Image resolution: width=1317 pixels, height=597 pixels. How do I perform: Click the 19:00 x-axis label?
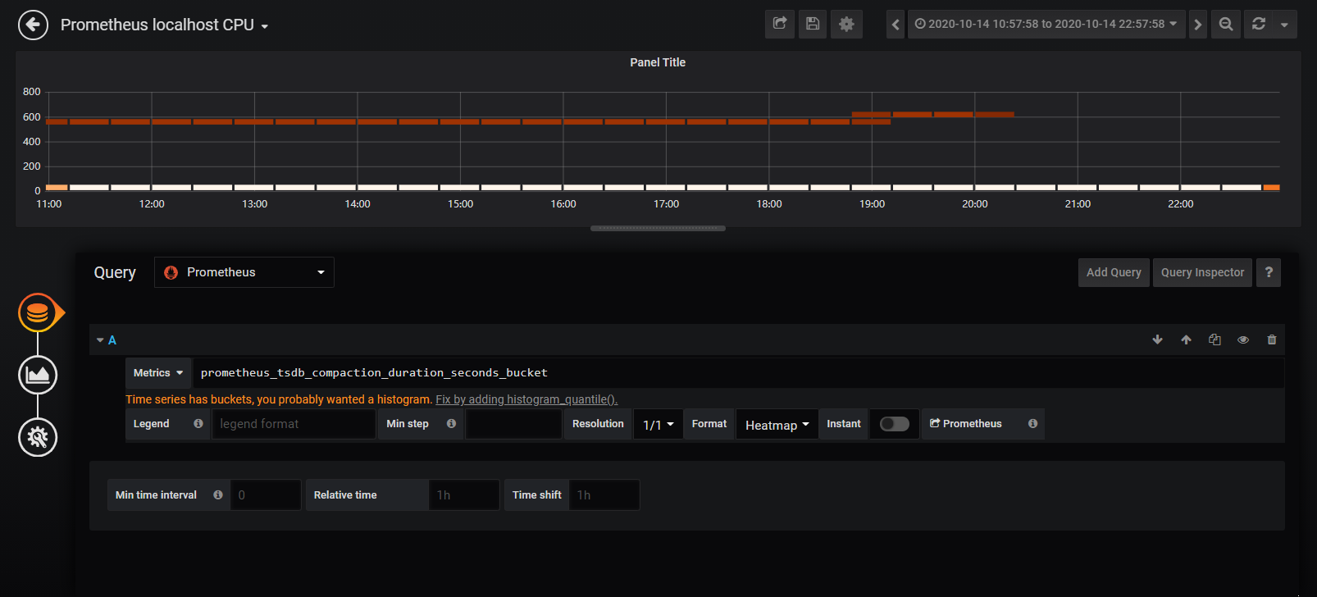872,204
